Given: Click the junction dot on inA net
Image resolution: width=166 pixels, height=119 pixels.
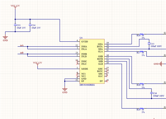Looking at the screenshot, I should (27, 47).
